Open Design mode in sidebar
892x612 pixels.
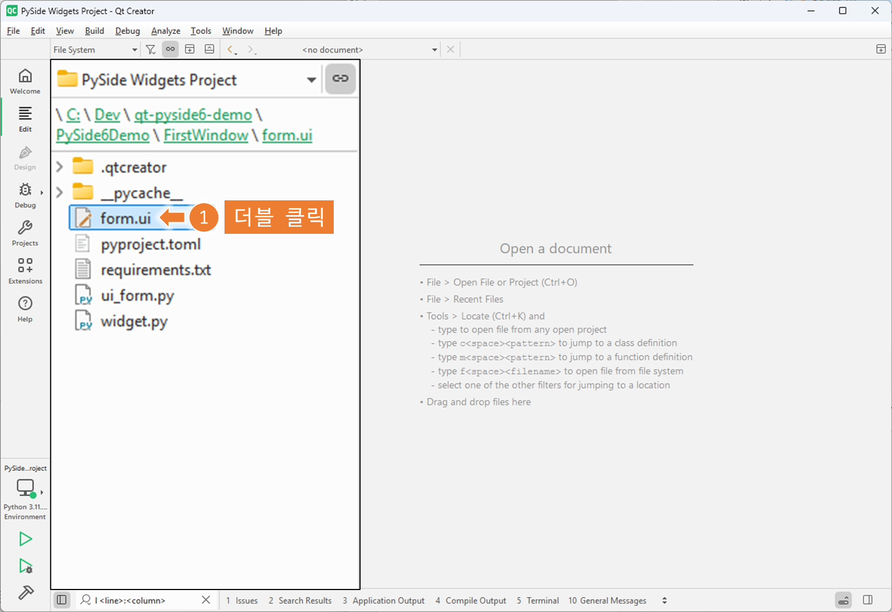(x=25, y=158)
